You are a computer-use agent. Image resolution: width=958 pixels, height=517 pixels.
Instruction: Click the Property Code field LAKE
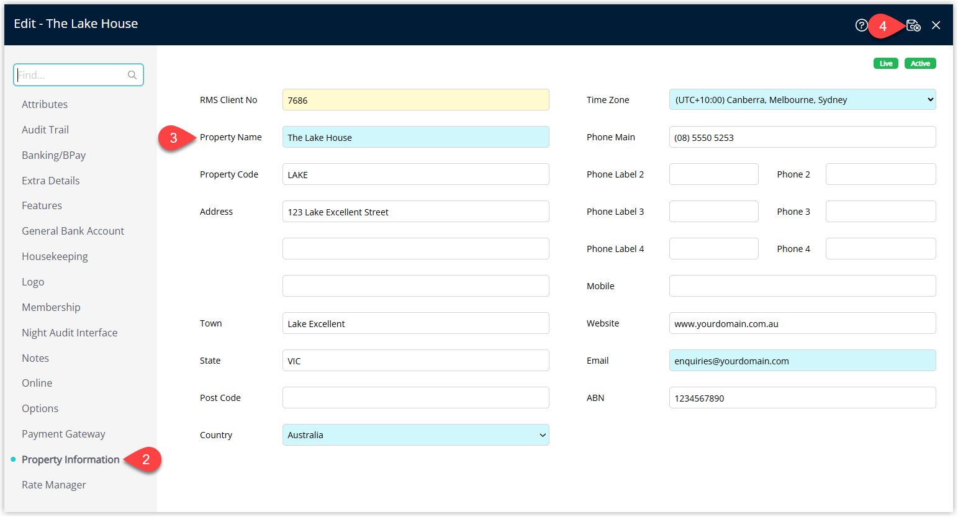415,174
